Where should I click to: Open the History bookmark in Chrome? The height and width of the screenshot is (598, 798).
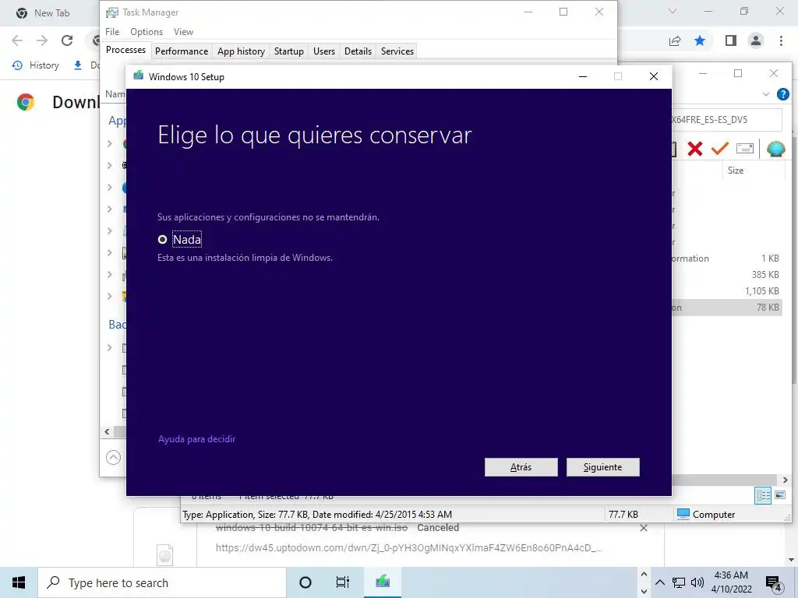pos(36,65)
